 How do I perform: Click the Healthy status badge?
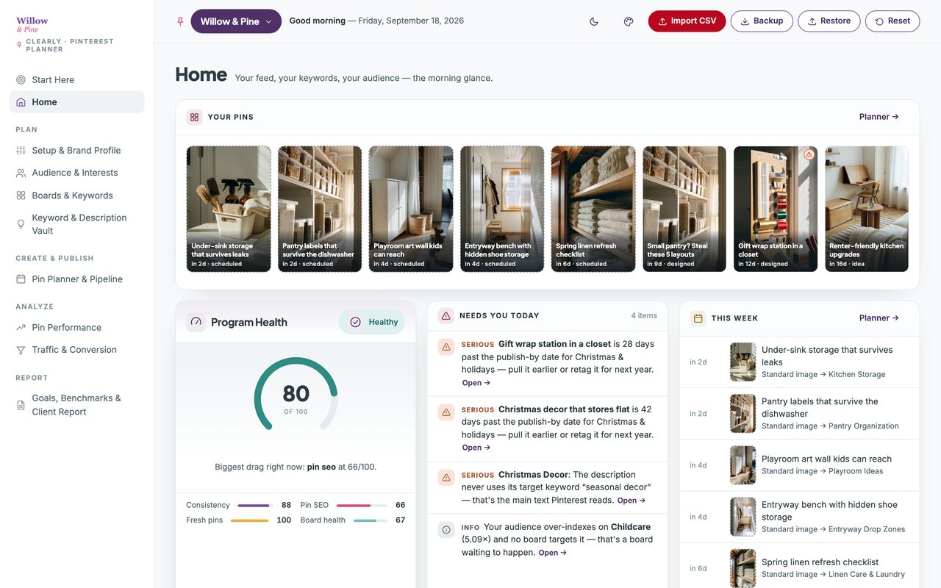click(372, 322)
